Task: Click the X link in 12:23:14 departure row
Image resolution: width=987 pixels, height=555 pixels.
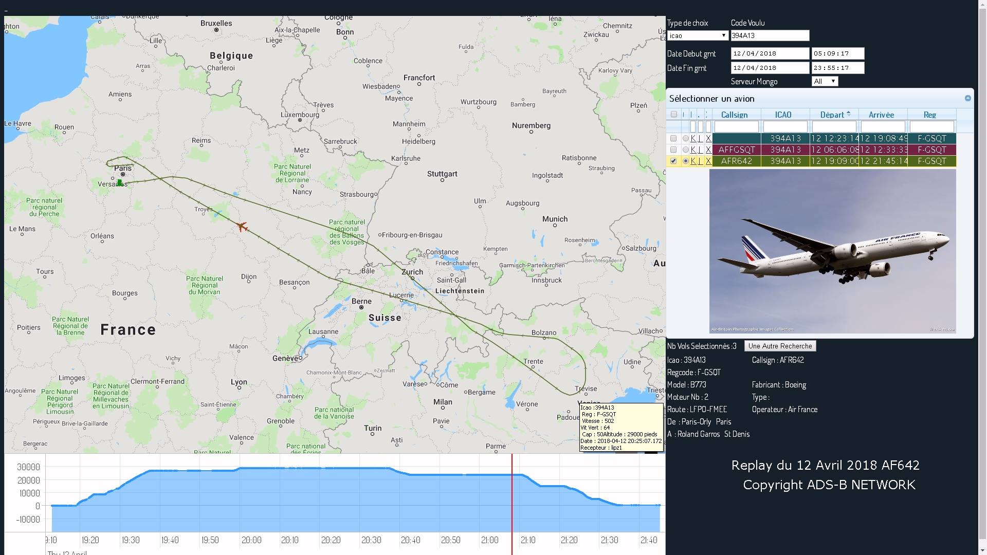Action: (708, 138)
